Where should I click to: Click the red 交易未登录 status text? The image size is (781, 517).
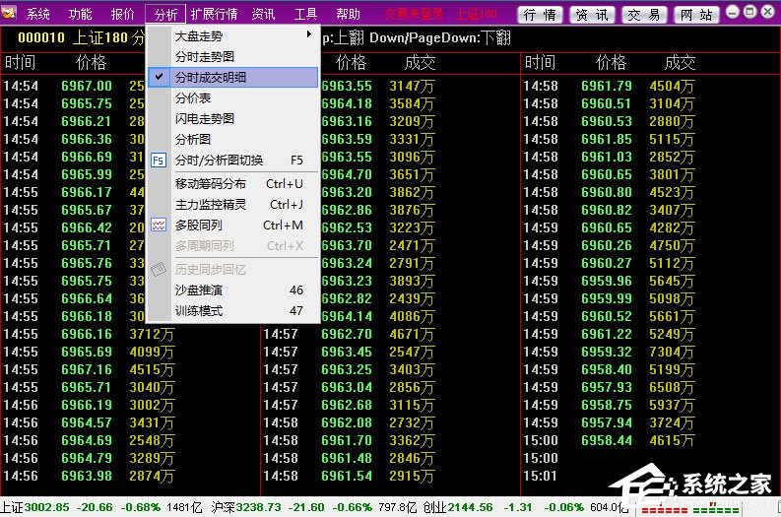click(x=414, y=14)
